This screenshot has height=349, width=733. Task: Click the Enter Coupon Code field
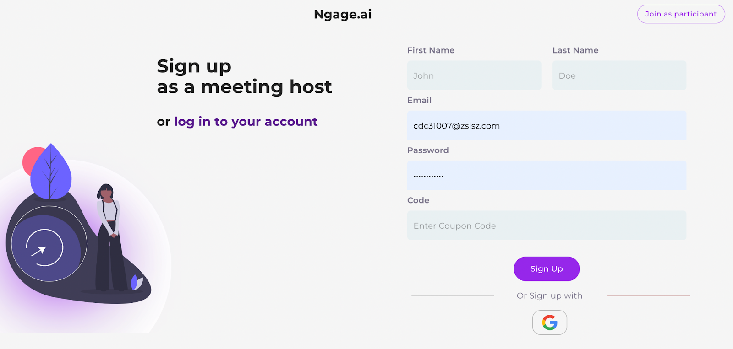tap(547, 226)
